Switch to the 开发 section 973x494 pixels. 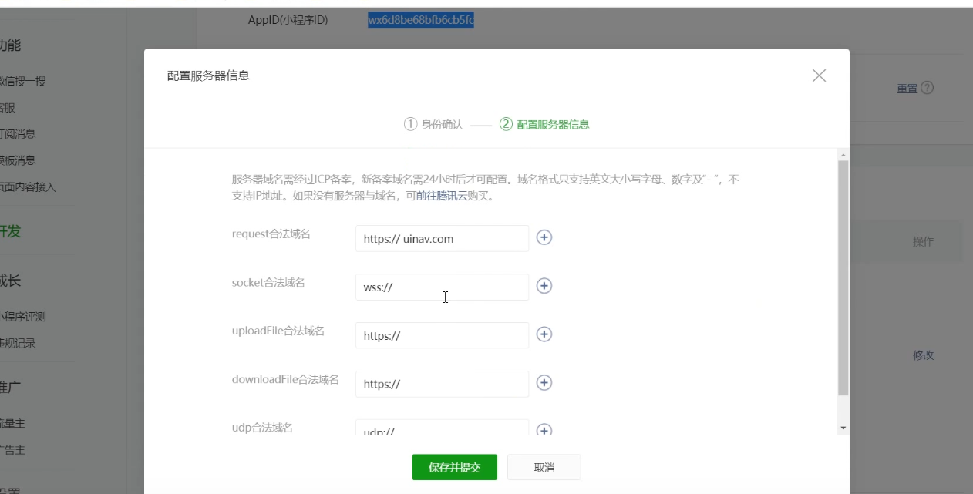pos(9,230)
